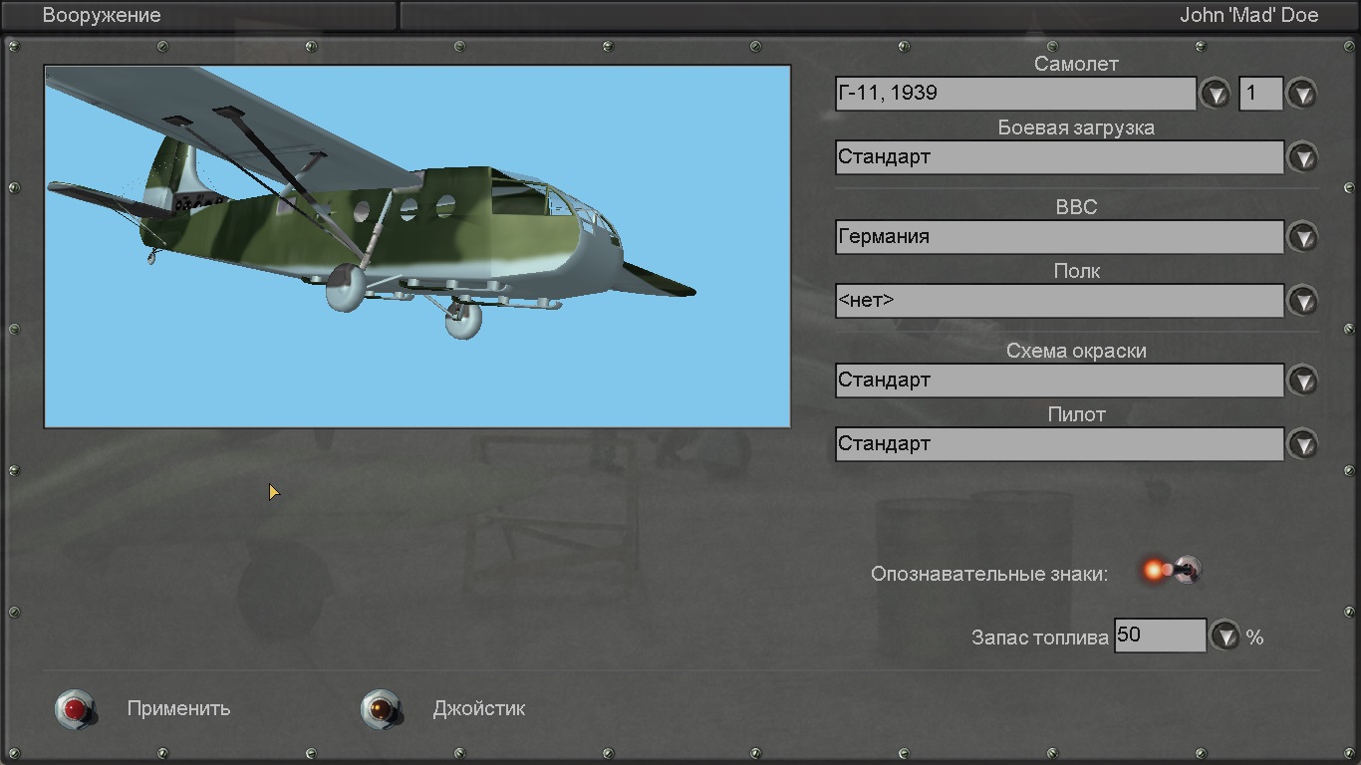1361x765 pixels.
Task: Click the Боевая загрузка field showing Стандарт
Action: click(x=1059, y=157)
